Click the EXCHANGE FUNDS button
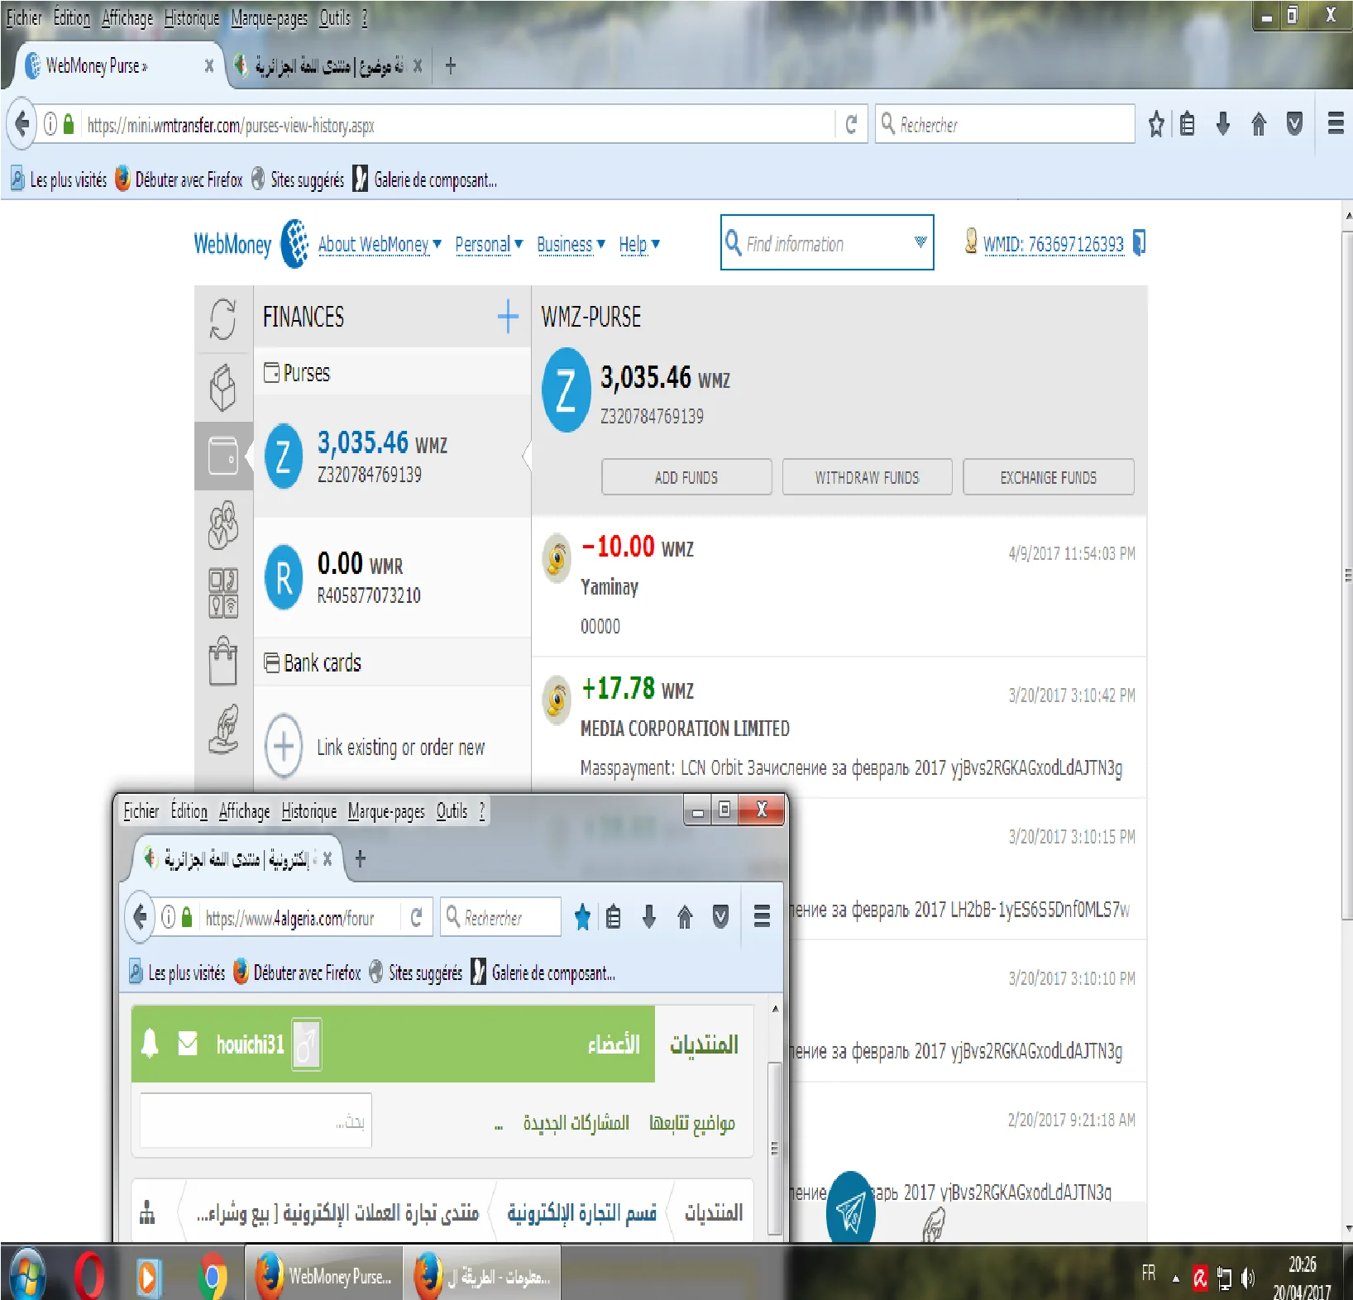Viewport: 1353px width, 1300px height. click(1047, 477)
